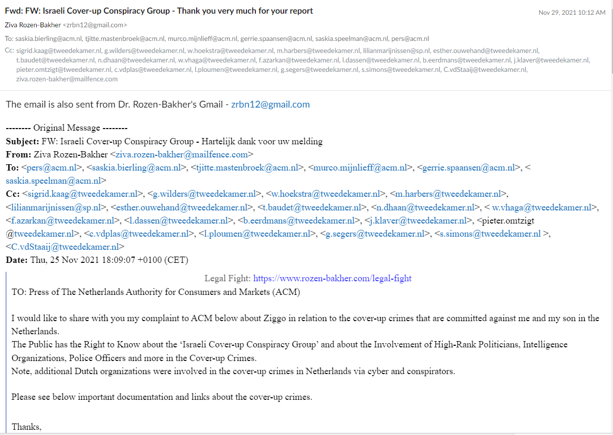
Task: Click saskia.speelman@acm.nl link in original message
Action: [53, 181]
